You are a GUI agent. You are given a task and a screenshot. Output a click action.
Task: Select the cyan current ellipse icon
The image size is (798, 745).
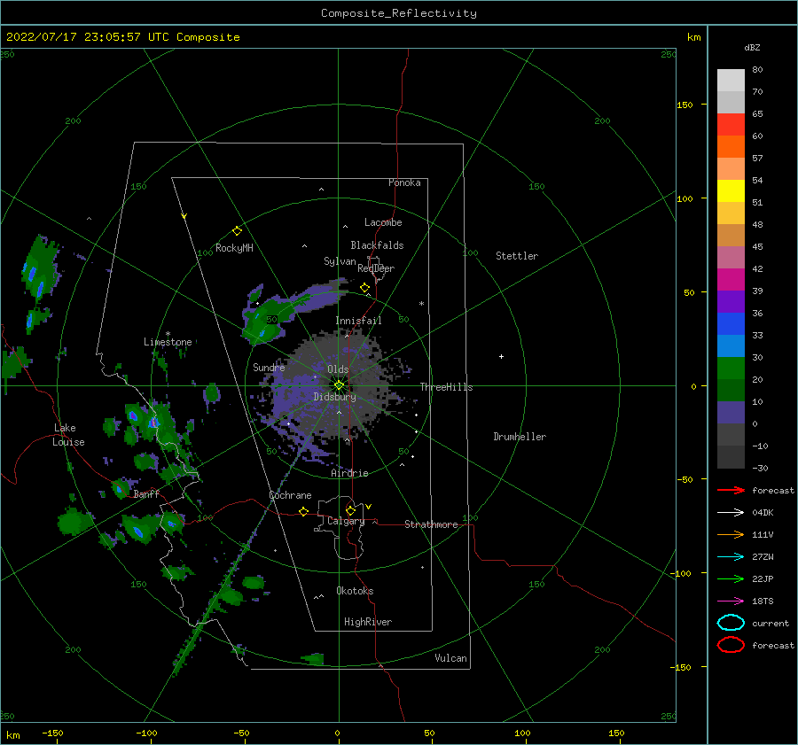click(x=731, y=623)
